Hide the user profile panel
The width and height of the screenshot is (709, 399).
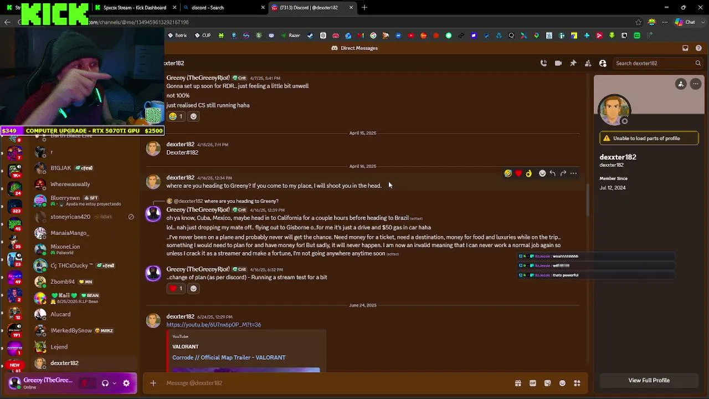click(603, 63)
